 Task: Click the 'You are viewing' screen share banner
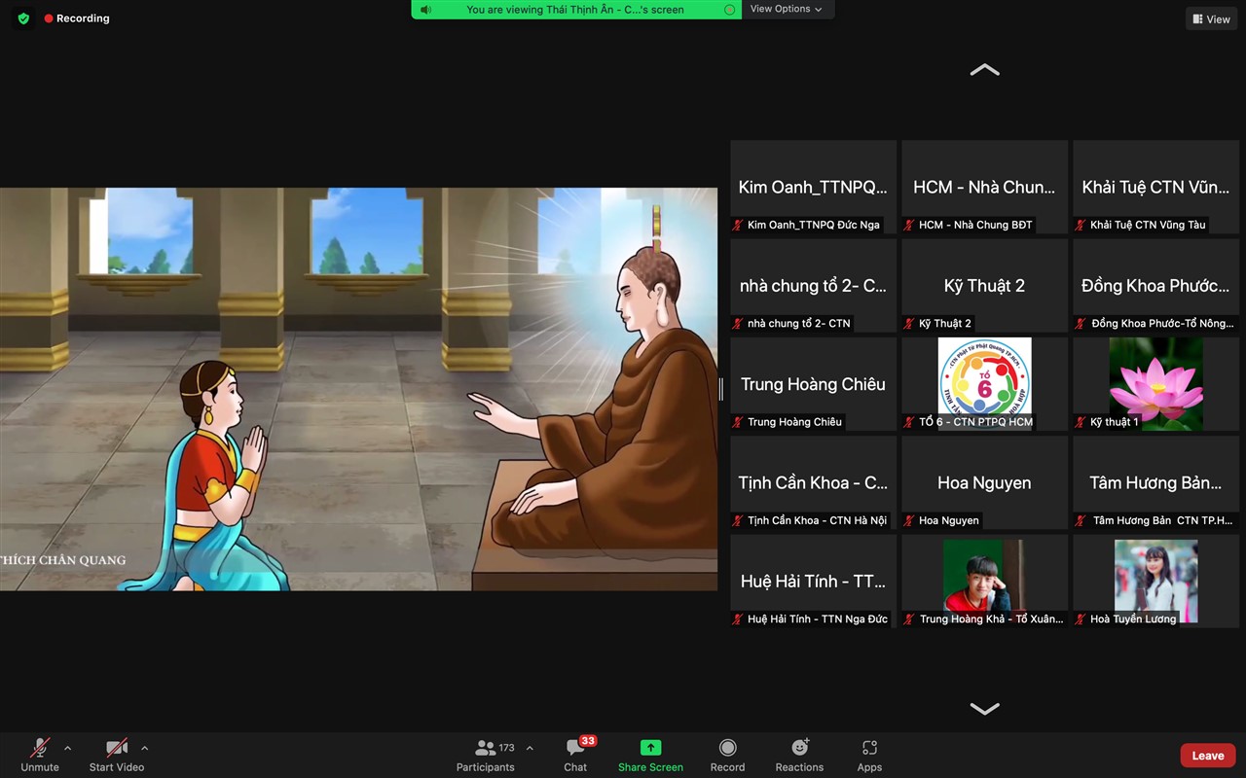pos(576,10)
